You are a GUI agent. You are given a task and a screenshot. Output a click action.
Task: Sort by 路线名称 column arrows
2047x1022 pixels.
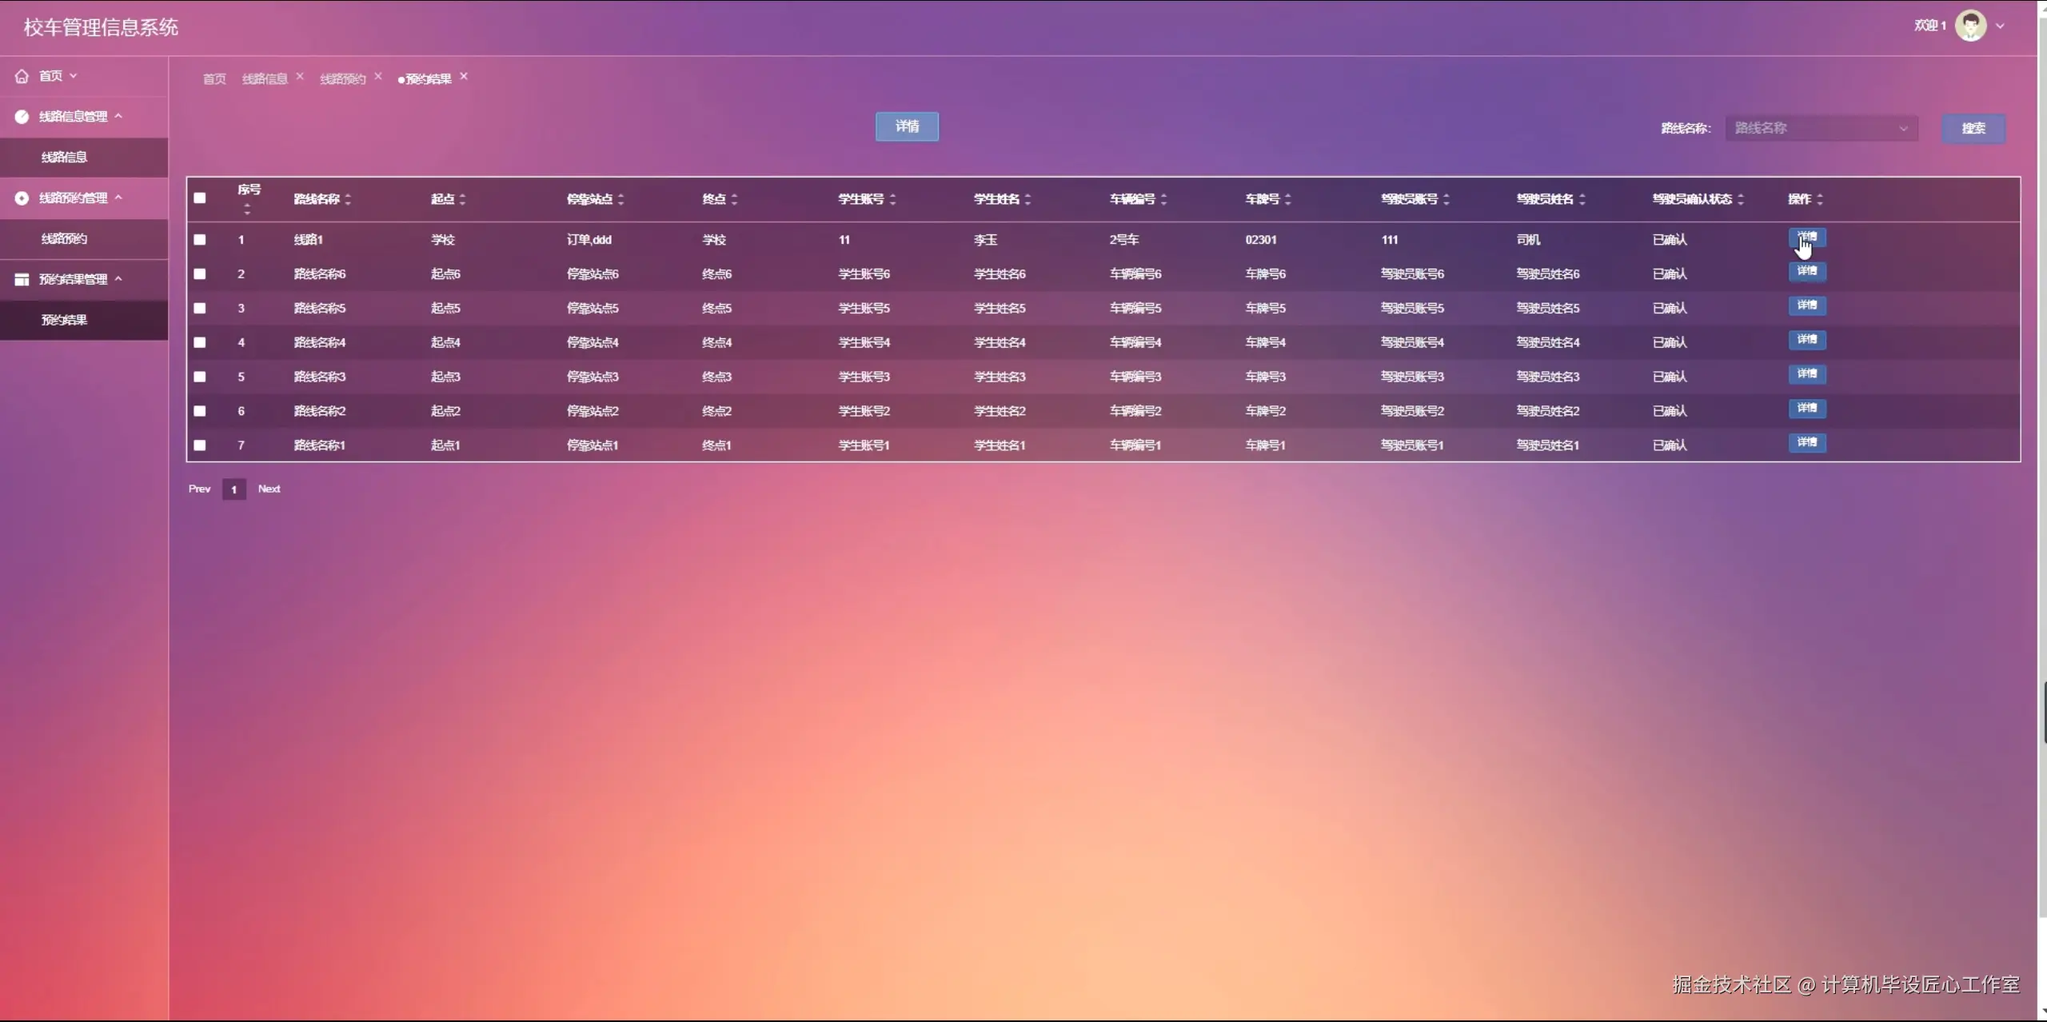point(348,199)
